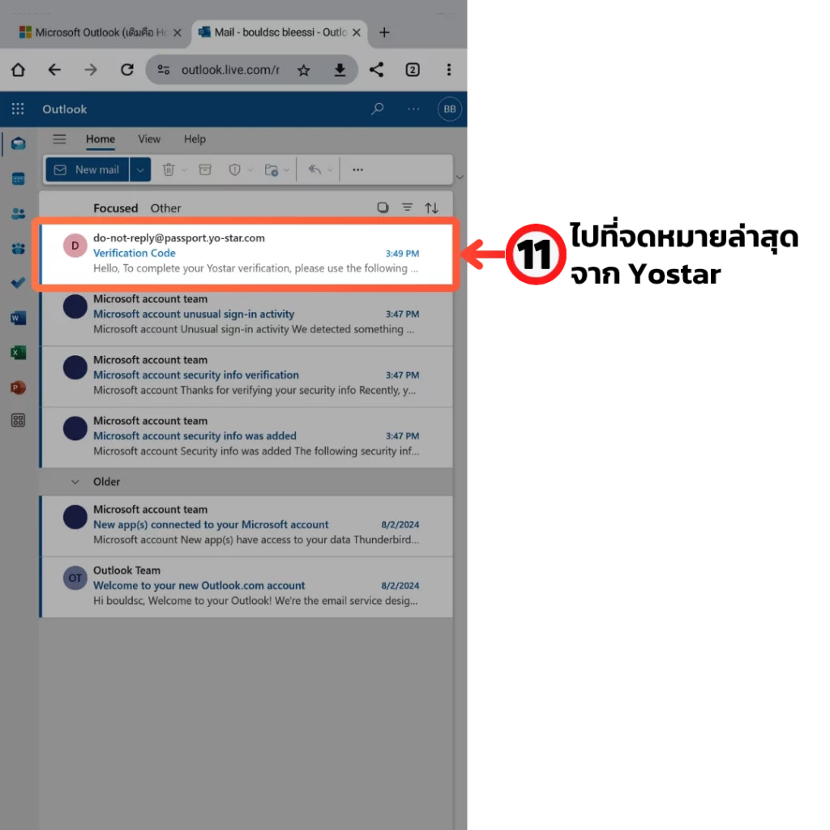Open the sort order menu
The height and width of the screenshot is (830, 830).
(431, 208)
